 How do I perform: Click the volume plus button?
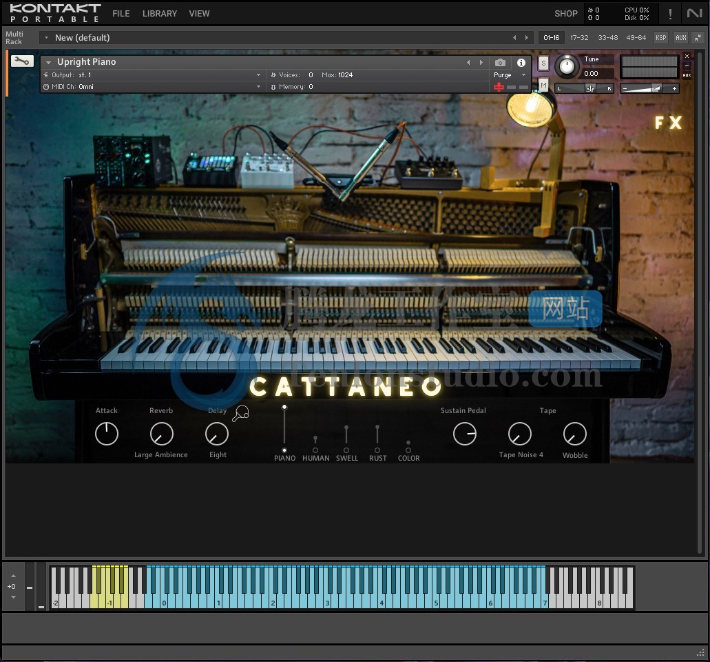pos(674,89)
